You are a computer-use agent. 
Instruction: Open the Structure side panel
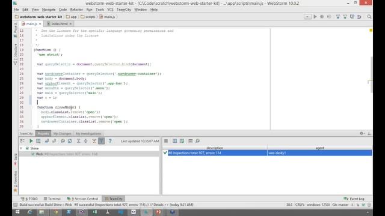click(16, 54)
